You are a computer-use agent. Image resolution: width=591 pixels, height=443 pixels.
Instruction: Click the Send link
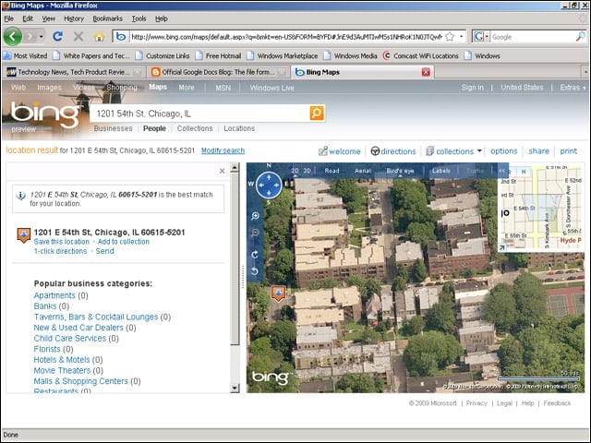[104, 251]
